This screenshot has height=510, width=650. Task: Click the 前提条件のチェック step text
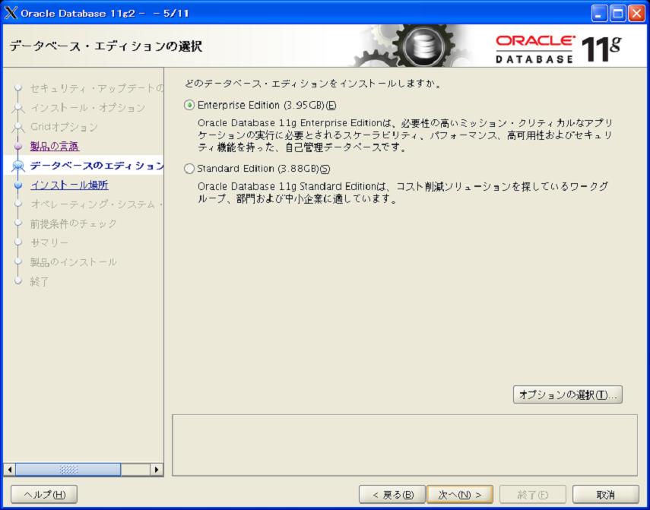click(74, 223)
